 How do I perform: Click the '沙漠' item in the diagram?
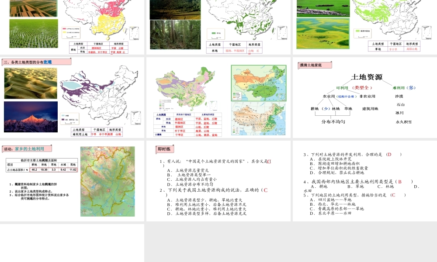[399, 97]
